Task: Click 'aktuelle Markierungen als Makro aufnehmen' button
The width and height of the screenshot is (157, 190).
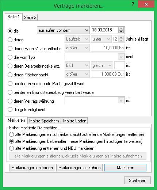Action: [x=78, y=156]
